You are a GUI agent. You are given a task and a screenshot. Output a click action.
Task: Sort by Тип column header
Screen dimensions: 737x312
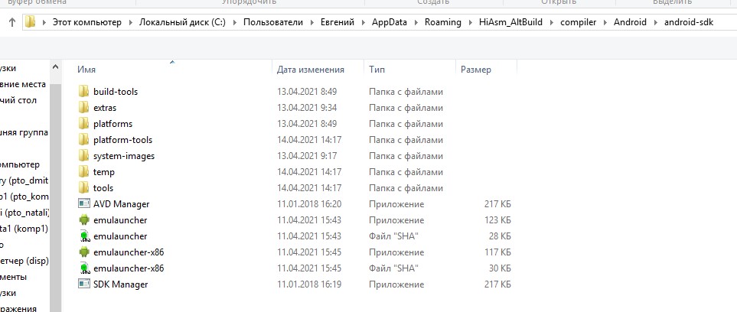pyautogui.click(x=377, y=70)
